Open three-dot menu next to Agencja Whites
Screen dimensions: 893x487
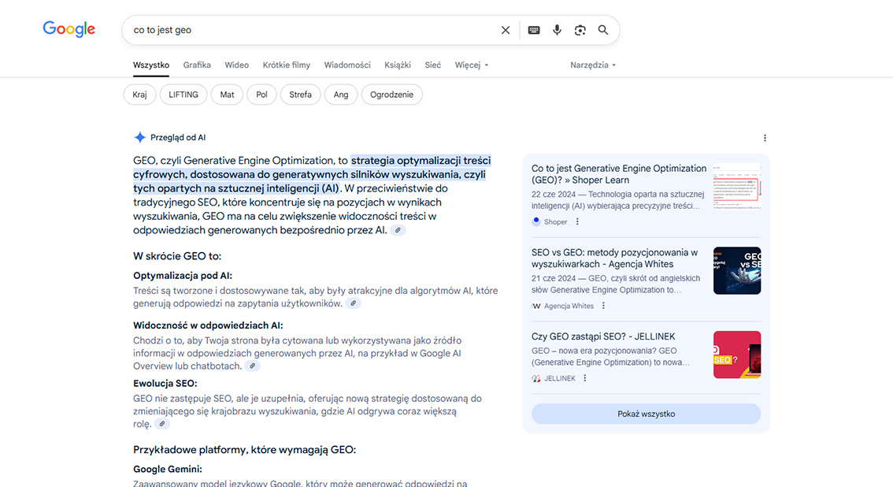(x=604, y=306)
